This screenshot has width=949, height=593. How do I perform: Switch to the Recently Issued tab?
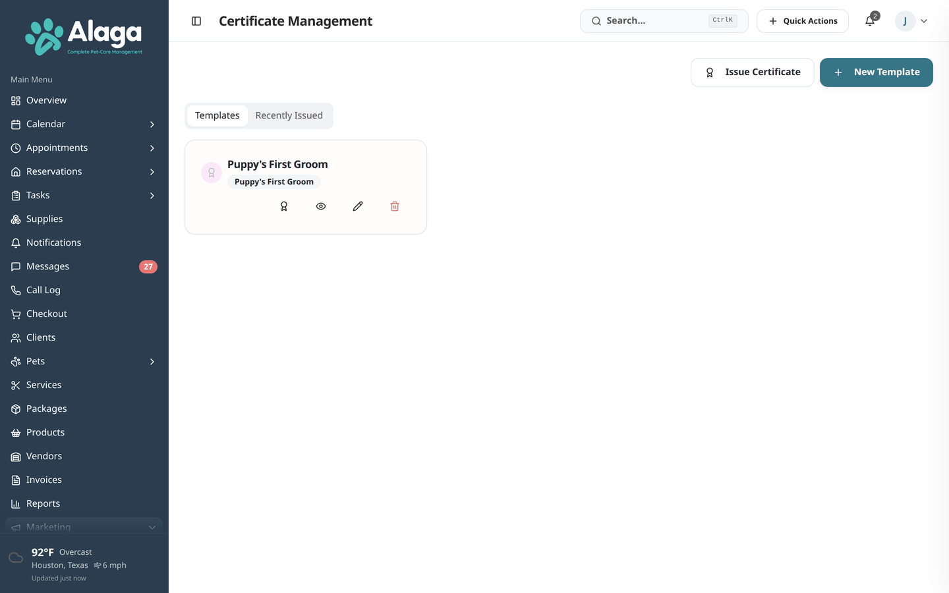pos(289,115)
